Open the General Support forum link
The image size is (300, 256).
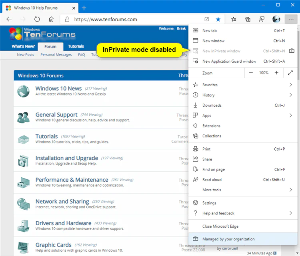[x=56, y=115]
